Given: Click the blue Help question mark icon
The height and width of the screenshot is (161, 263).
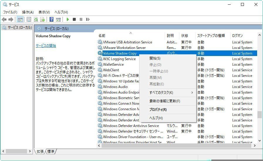Looking at the screenshot, I should click(x=51, y=19).
